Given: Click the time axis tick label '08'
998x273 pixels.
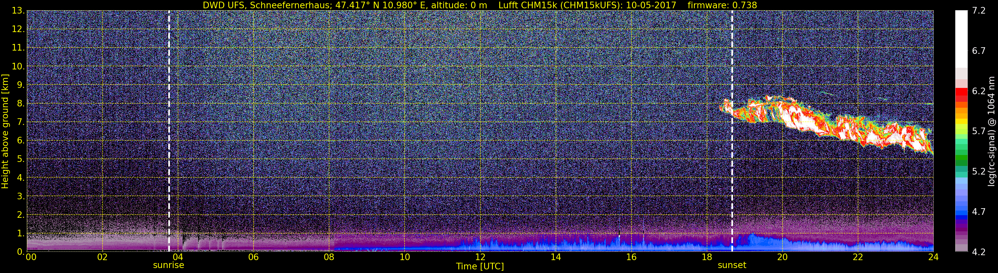Looking at the screenshot, I should pyautogui.click(x=329, y=257).
